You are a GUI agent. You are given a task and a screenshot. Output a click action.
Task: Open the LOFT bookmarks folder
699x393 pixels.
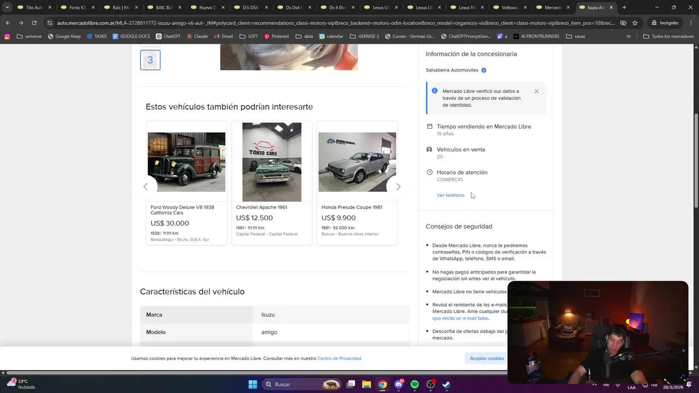tap(248, 37)
